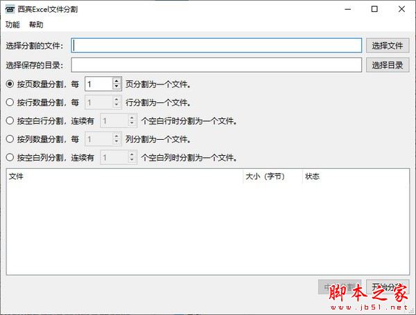Click 个空白列时分割为一个文件 text

coord(189,158)
